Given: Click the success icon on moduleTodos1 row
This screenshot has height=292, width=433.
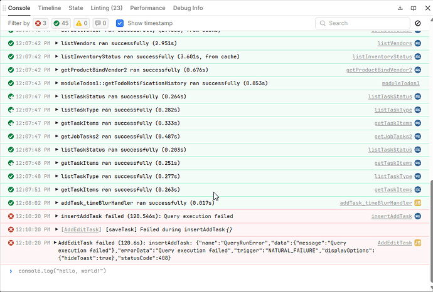Looking at the screenshot, I should 11,83.
